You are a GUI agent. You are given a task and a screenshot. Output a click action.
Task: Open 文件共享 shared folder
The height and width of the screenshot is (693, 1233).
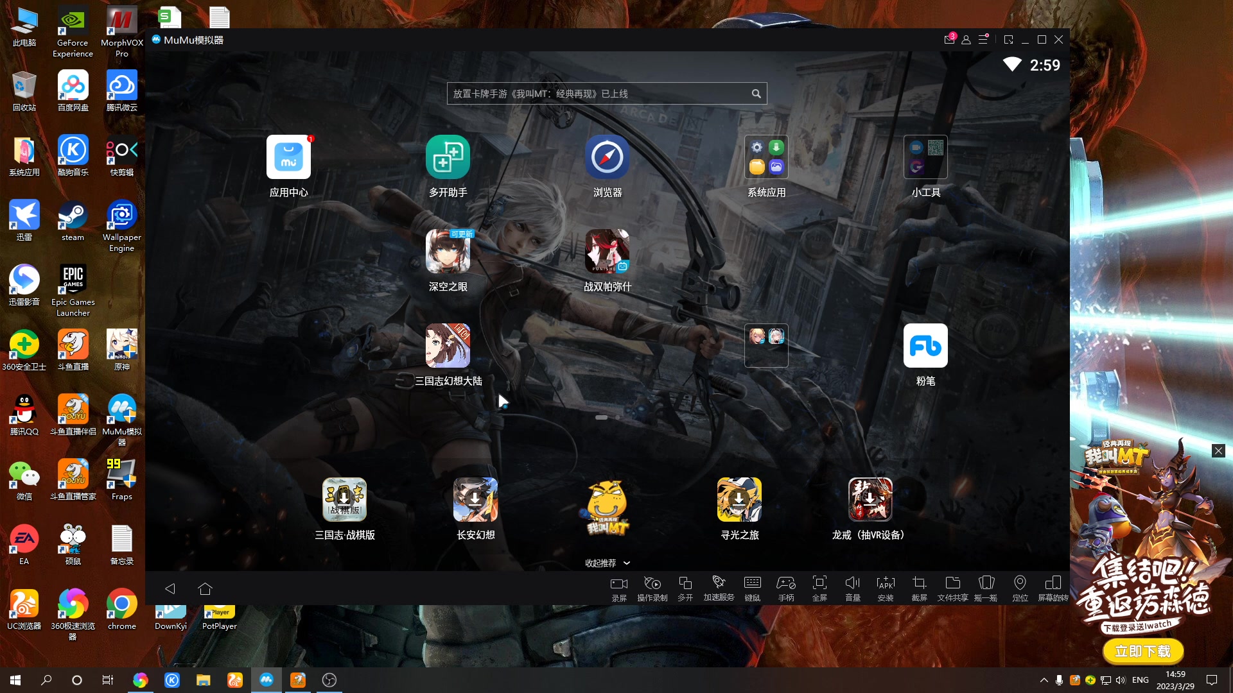pyautogui.click(x=953, y=588)
